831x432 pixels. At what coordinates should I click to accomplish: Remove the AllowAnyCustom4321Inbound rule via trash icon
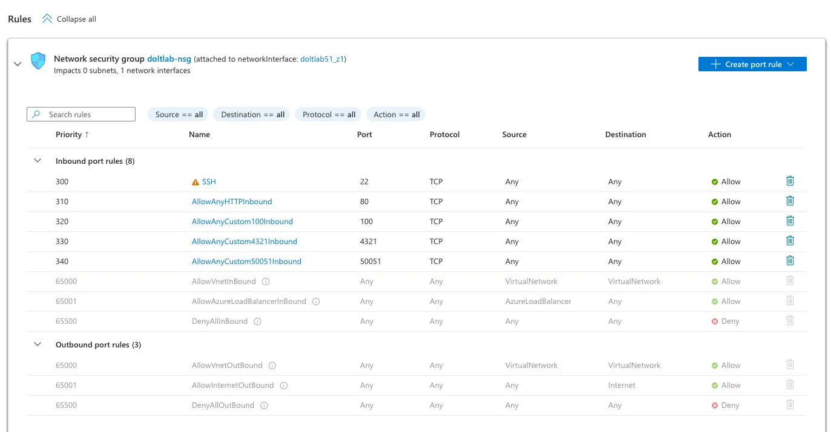[x=789, y=241]
